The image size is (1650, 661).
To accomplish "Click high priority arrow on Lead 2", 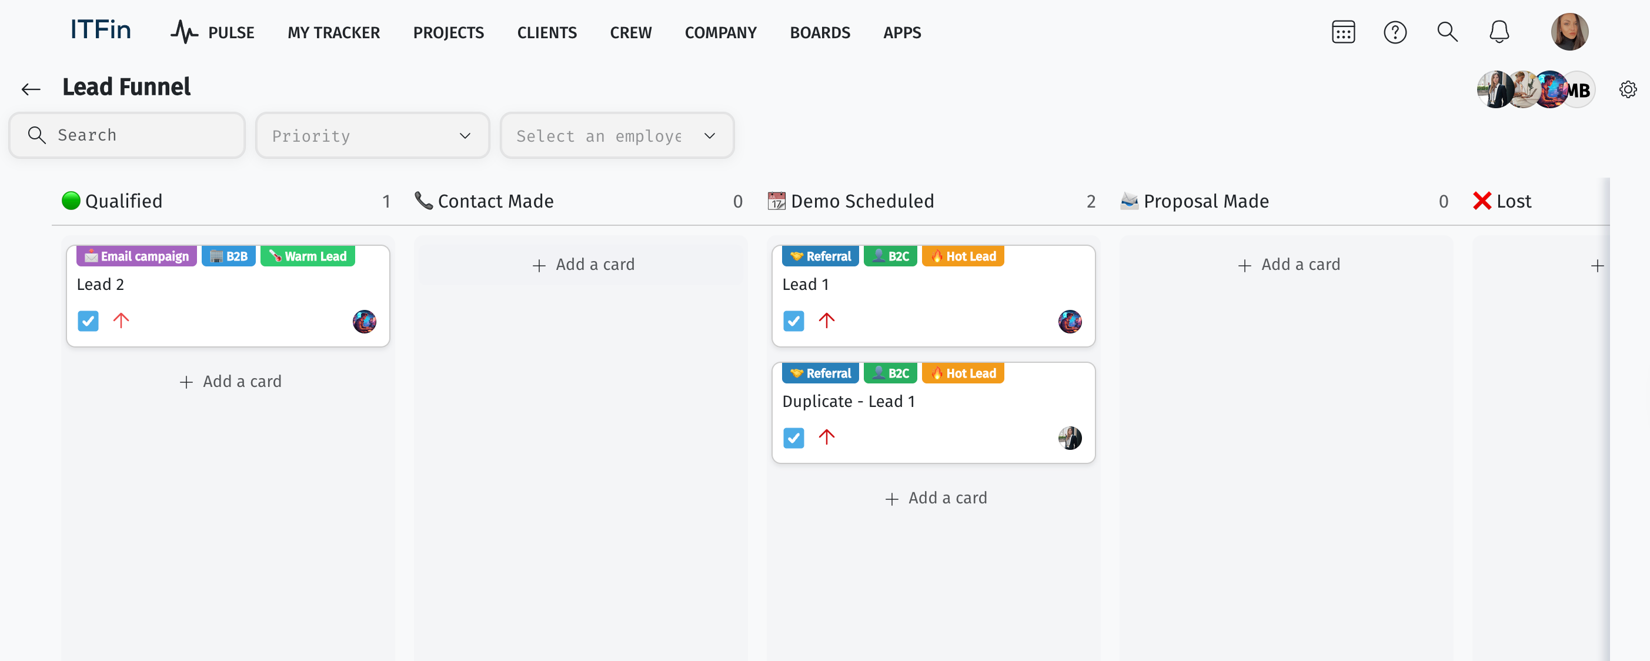I will (x=121, y=321).
